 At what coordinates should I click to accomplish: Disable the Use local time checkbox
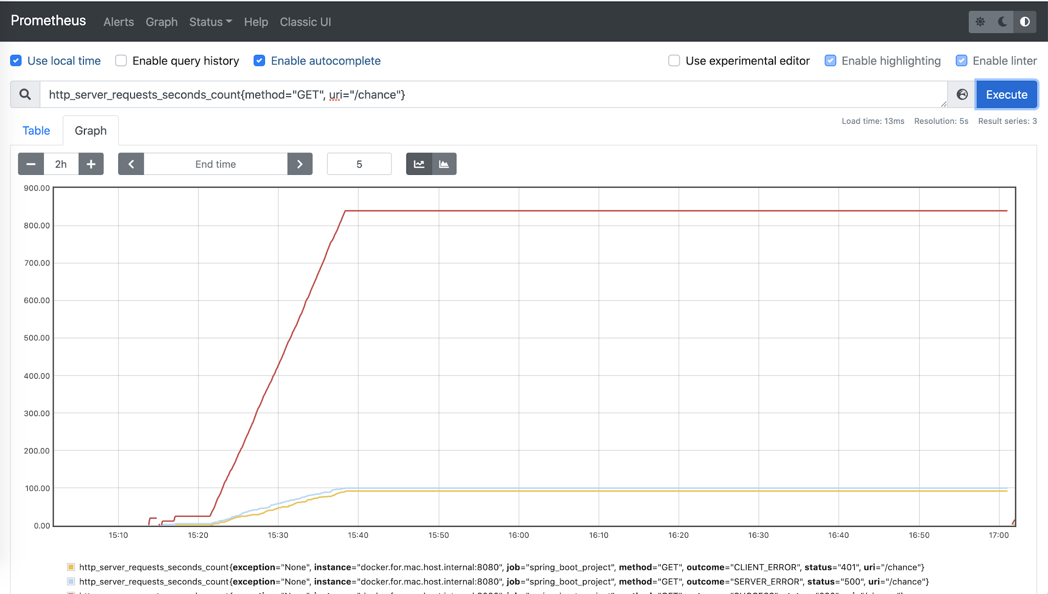tap(16, 60)
